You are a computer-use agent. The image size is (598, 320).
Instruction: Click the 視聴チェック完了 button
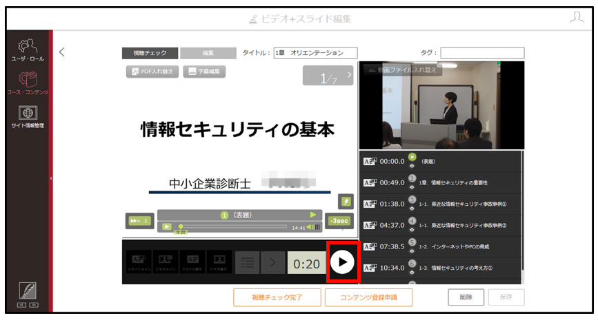(x=277, y=297)
